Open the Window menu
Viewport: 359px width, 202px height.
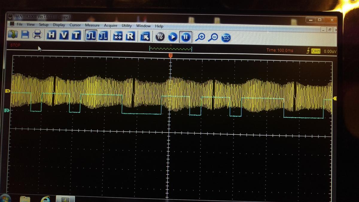[x=143, y=26]
